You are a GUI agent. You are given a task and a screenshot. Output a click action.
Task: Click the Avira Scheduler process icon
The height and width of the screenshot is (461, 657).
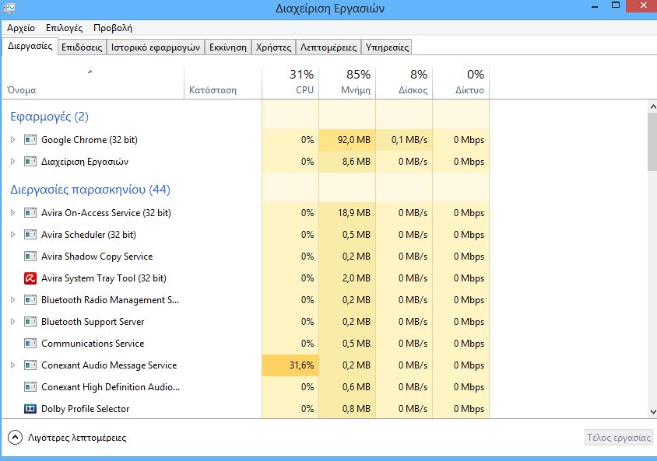click(30, 235)
